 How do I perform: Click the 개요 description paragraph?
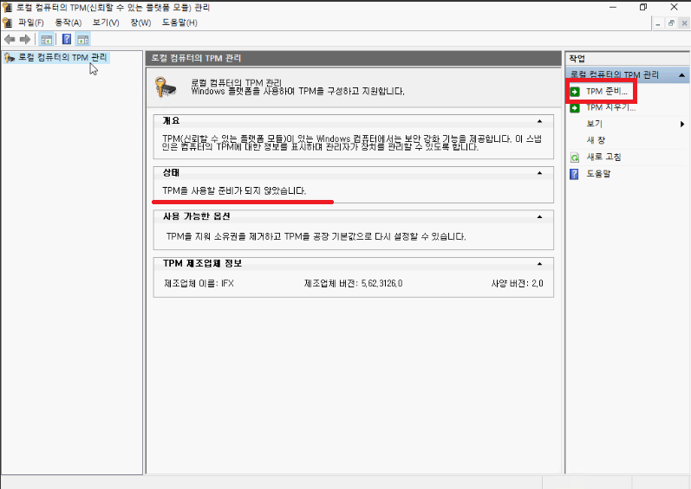tap(352, 143)
